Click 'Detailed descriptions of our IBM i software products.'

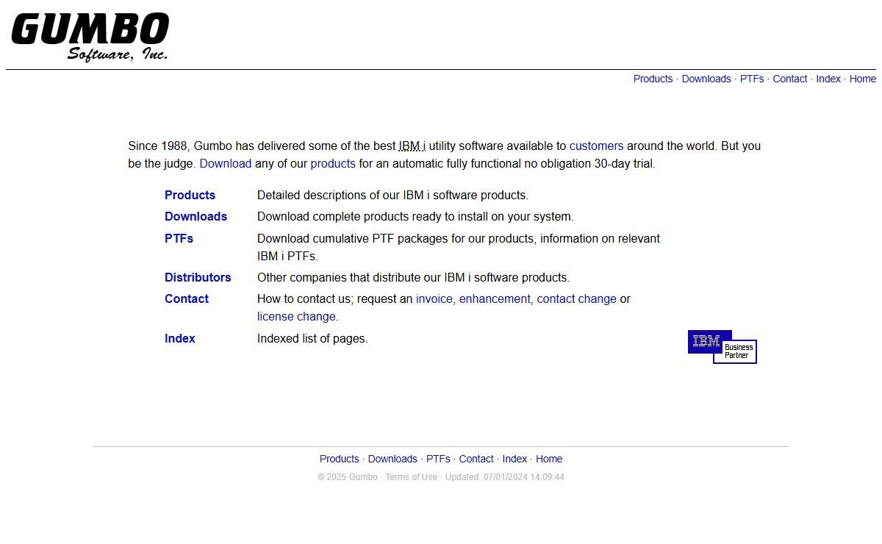pos(393,195)
